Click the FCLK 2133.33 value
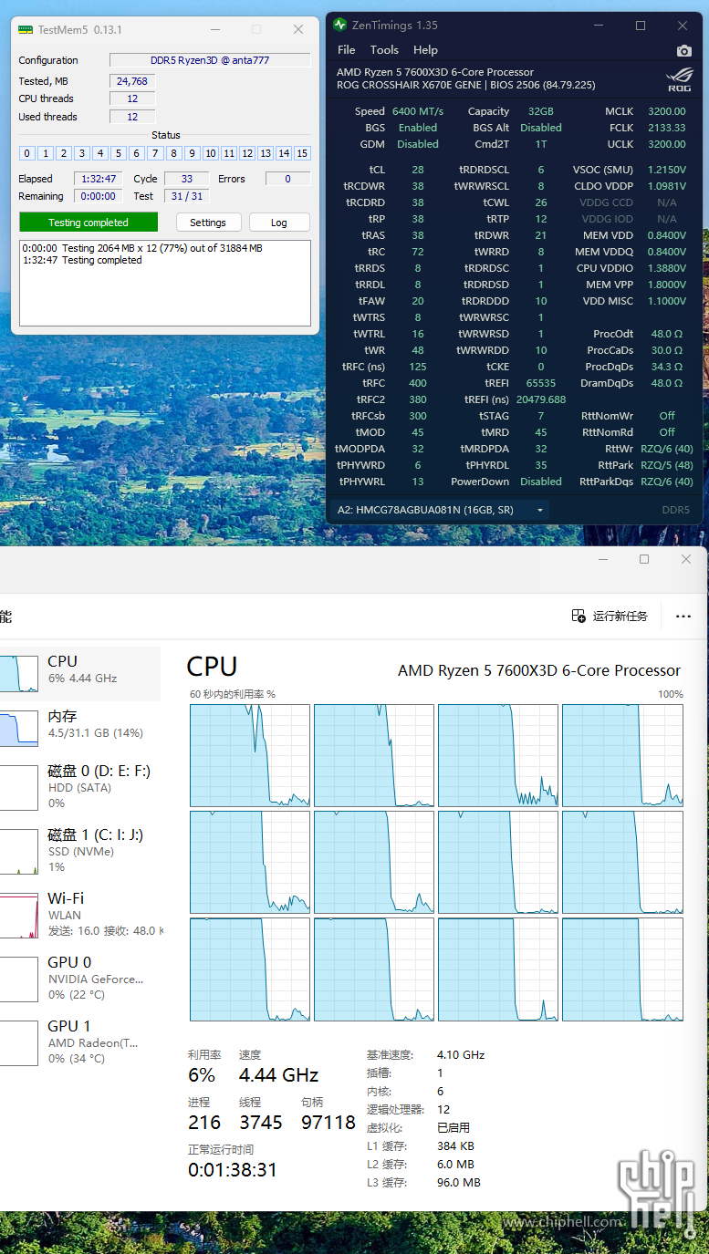The height and width of the screenshot is (1254, 709). [x=667, y=128]
